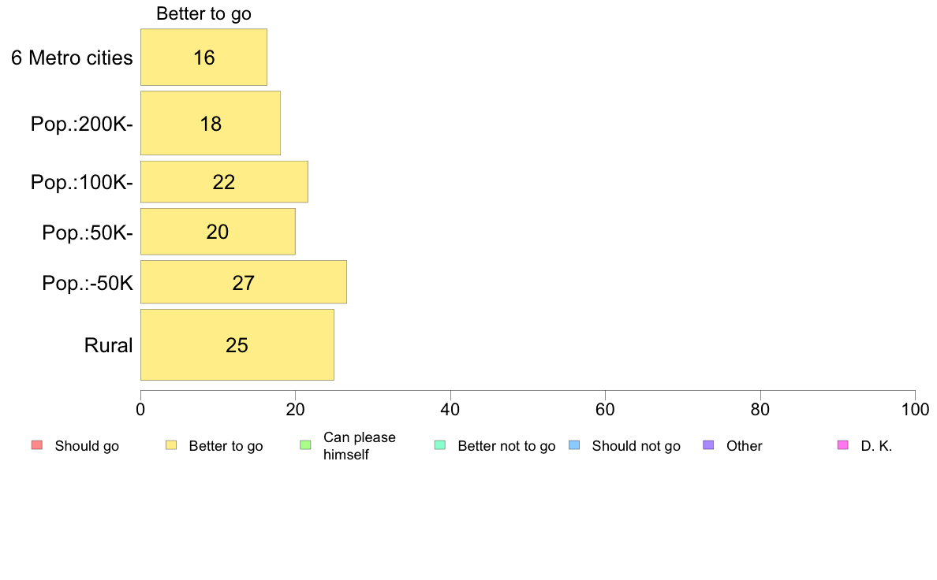The image size is (937, 580).
Task: Click the pink D. K. legend swatch
Action: tap(843, 445)
